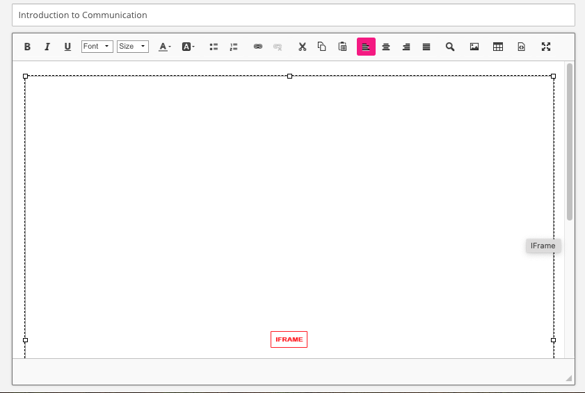585x393 pixels.
Task: Insert a numbered list
Action: (x=234, y=47)
